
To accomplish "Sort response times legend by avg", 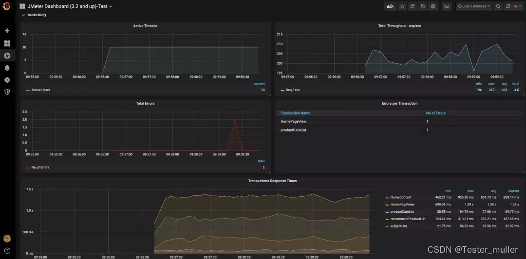I will 493,191.
